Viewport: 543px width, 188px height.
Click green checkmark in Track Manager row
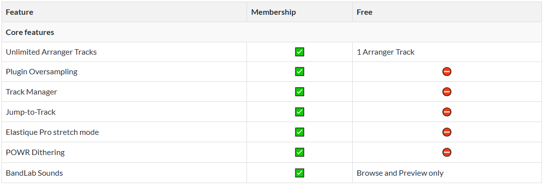299,92
